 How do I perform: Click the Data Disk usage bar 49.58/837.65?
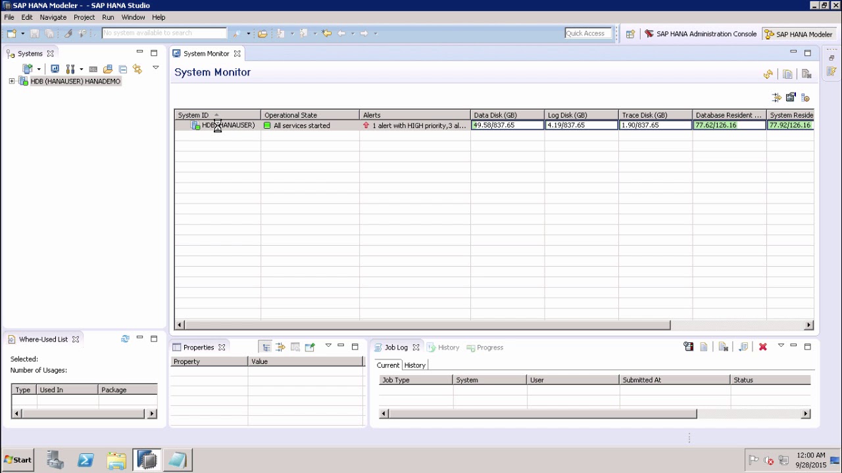[507, 125]
